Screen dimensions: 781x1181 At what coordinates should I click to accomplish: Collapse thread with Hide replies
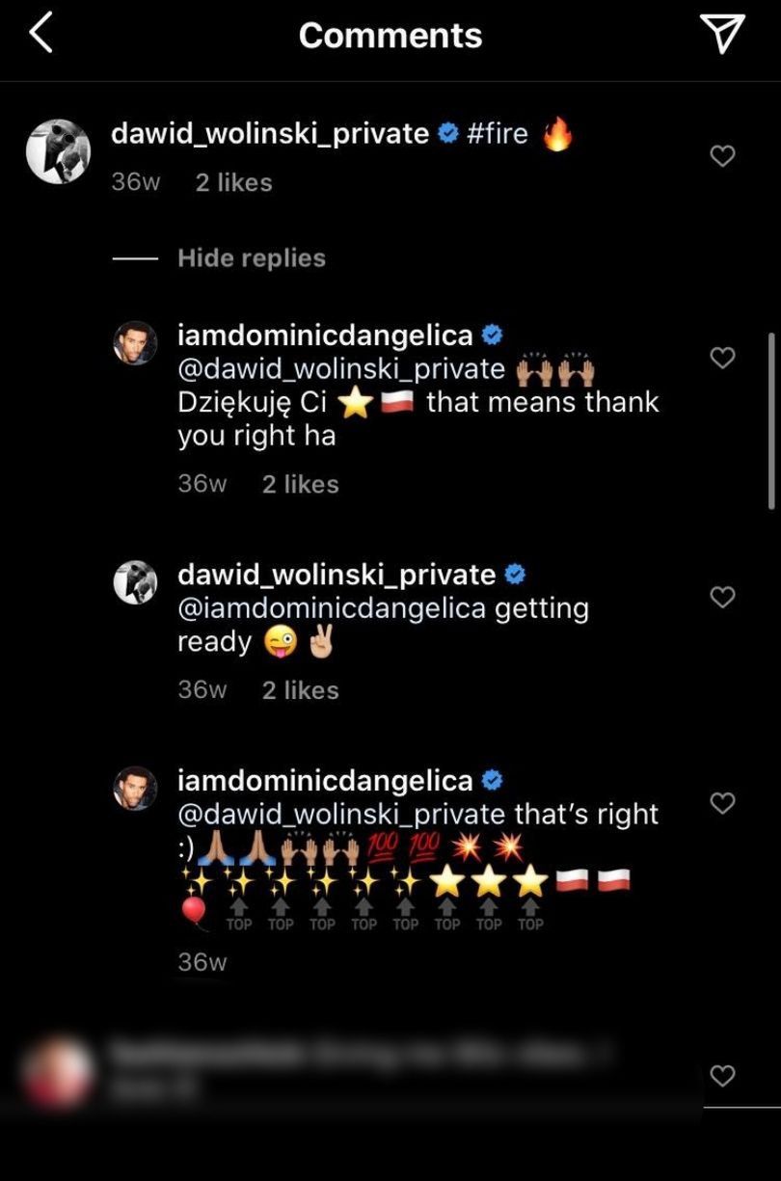pos(252,258)
